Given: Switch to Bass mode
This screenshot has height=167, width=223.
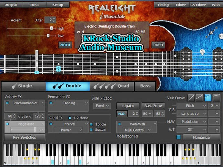Looking at the screenshot, I should pyautogui.click(x=145, y=86).
